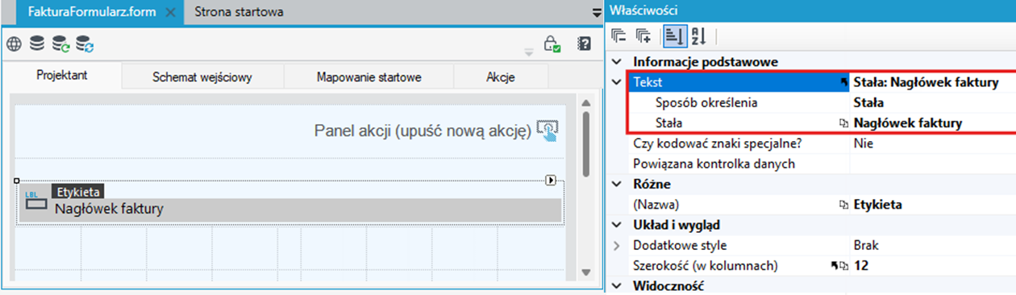The height and width of the screenshot is (295, 1016).
Task: Click the icons beside the Szerokość value 12
Action: [840, 265]
